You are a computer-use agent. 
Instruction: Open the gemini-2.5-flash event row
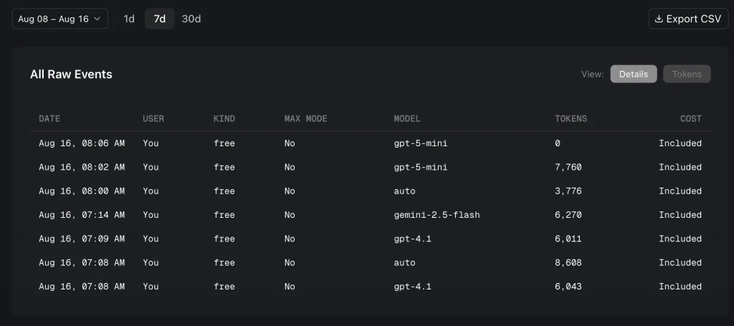[371, 215]
